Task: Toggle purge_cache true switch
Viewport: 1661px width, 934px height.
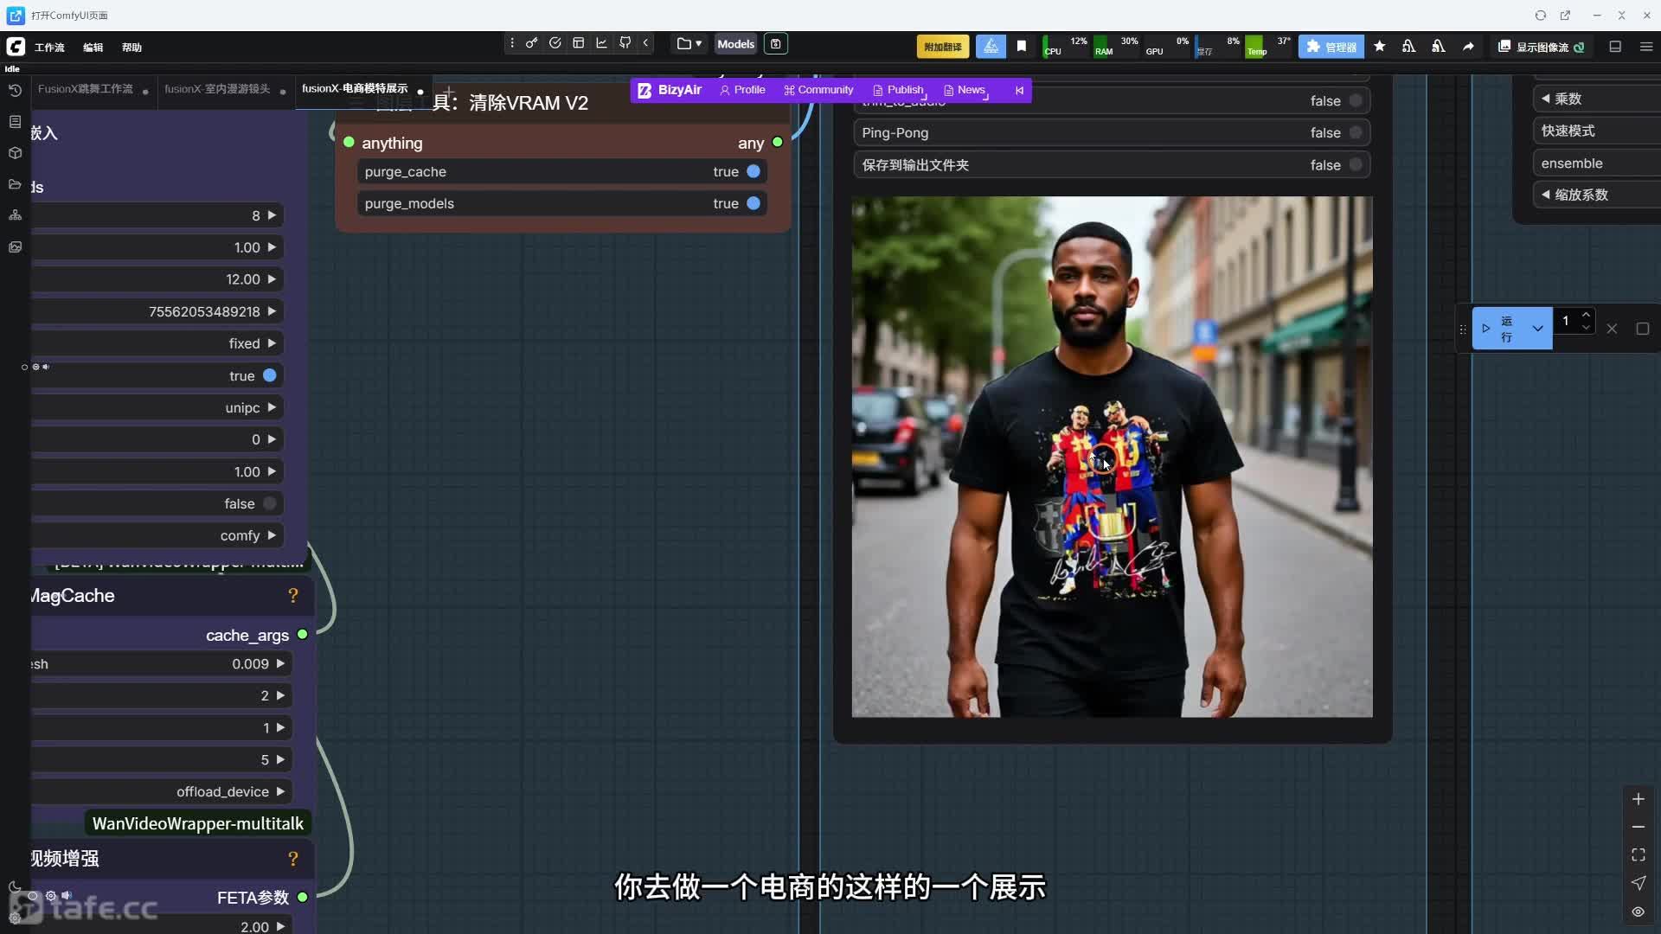Action: 754,171
